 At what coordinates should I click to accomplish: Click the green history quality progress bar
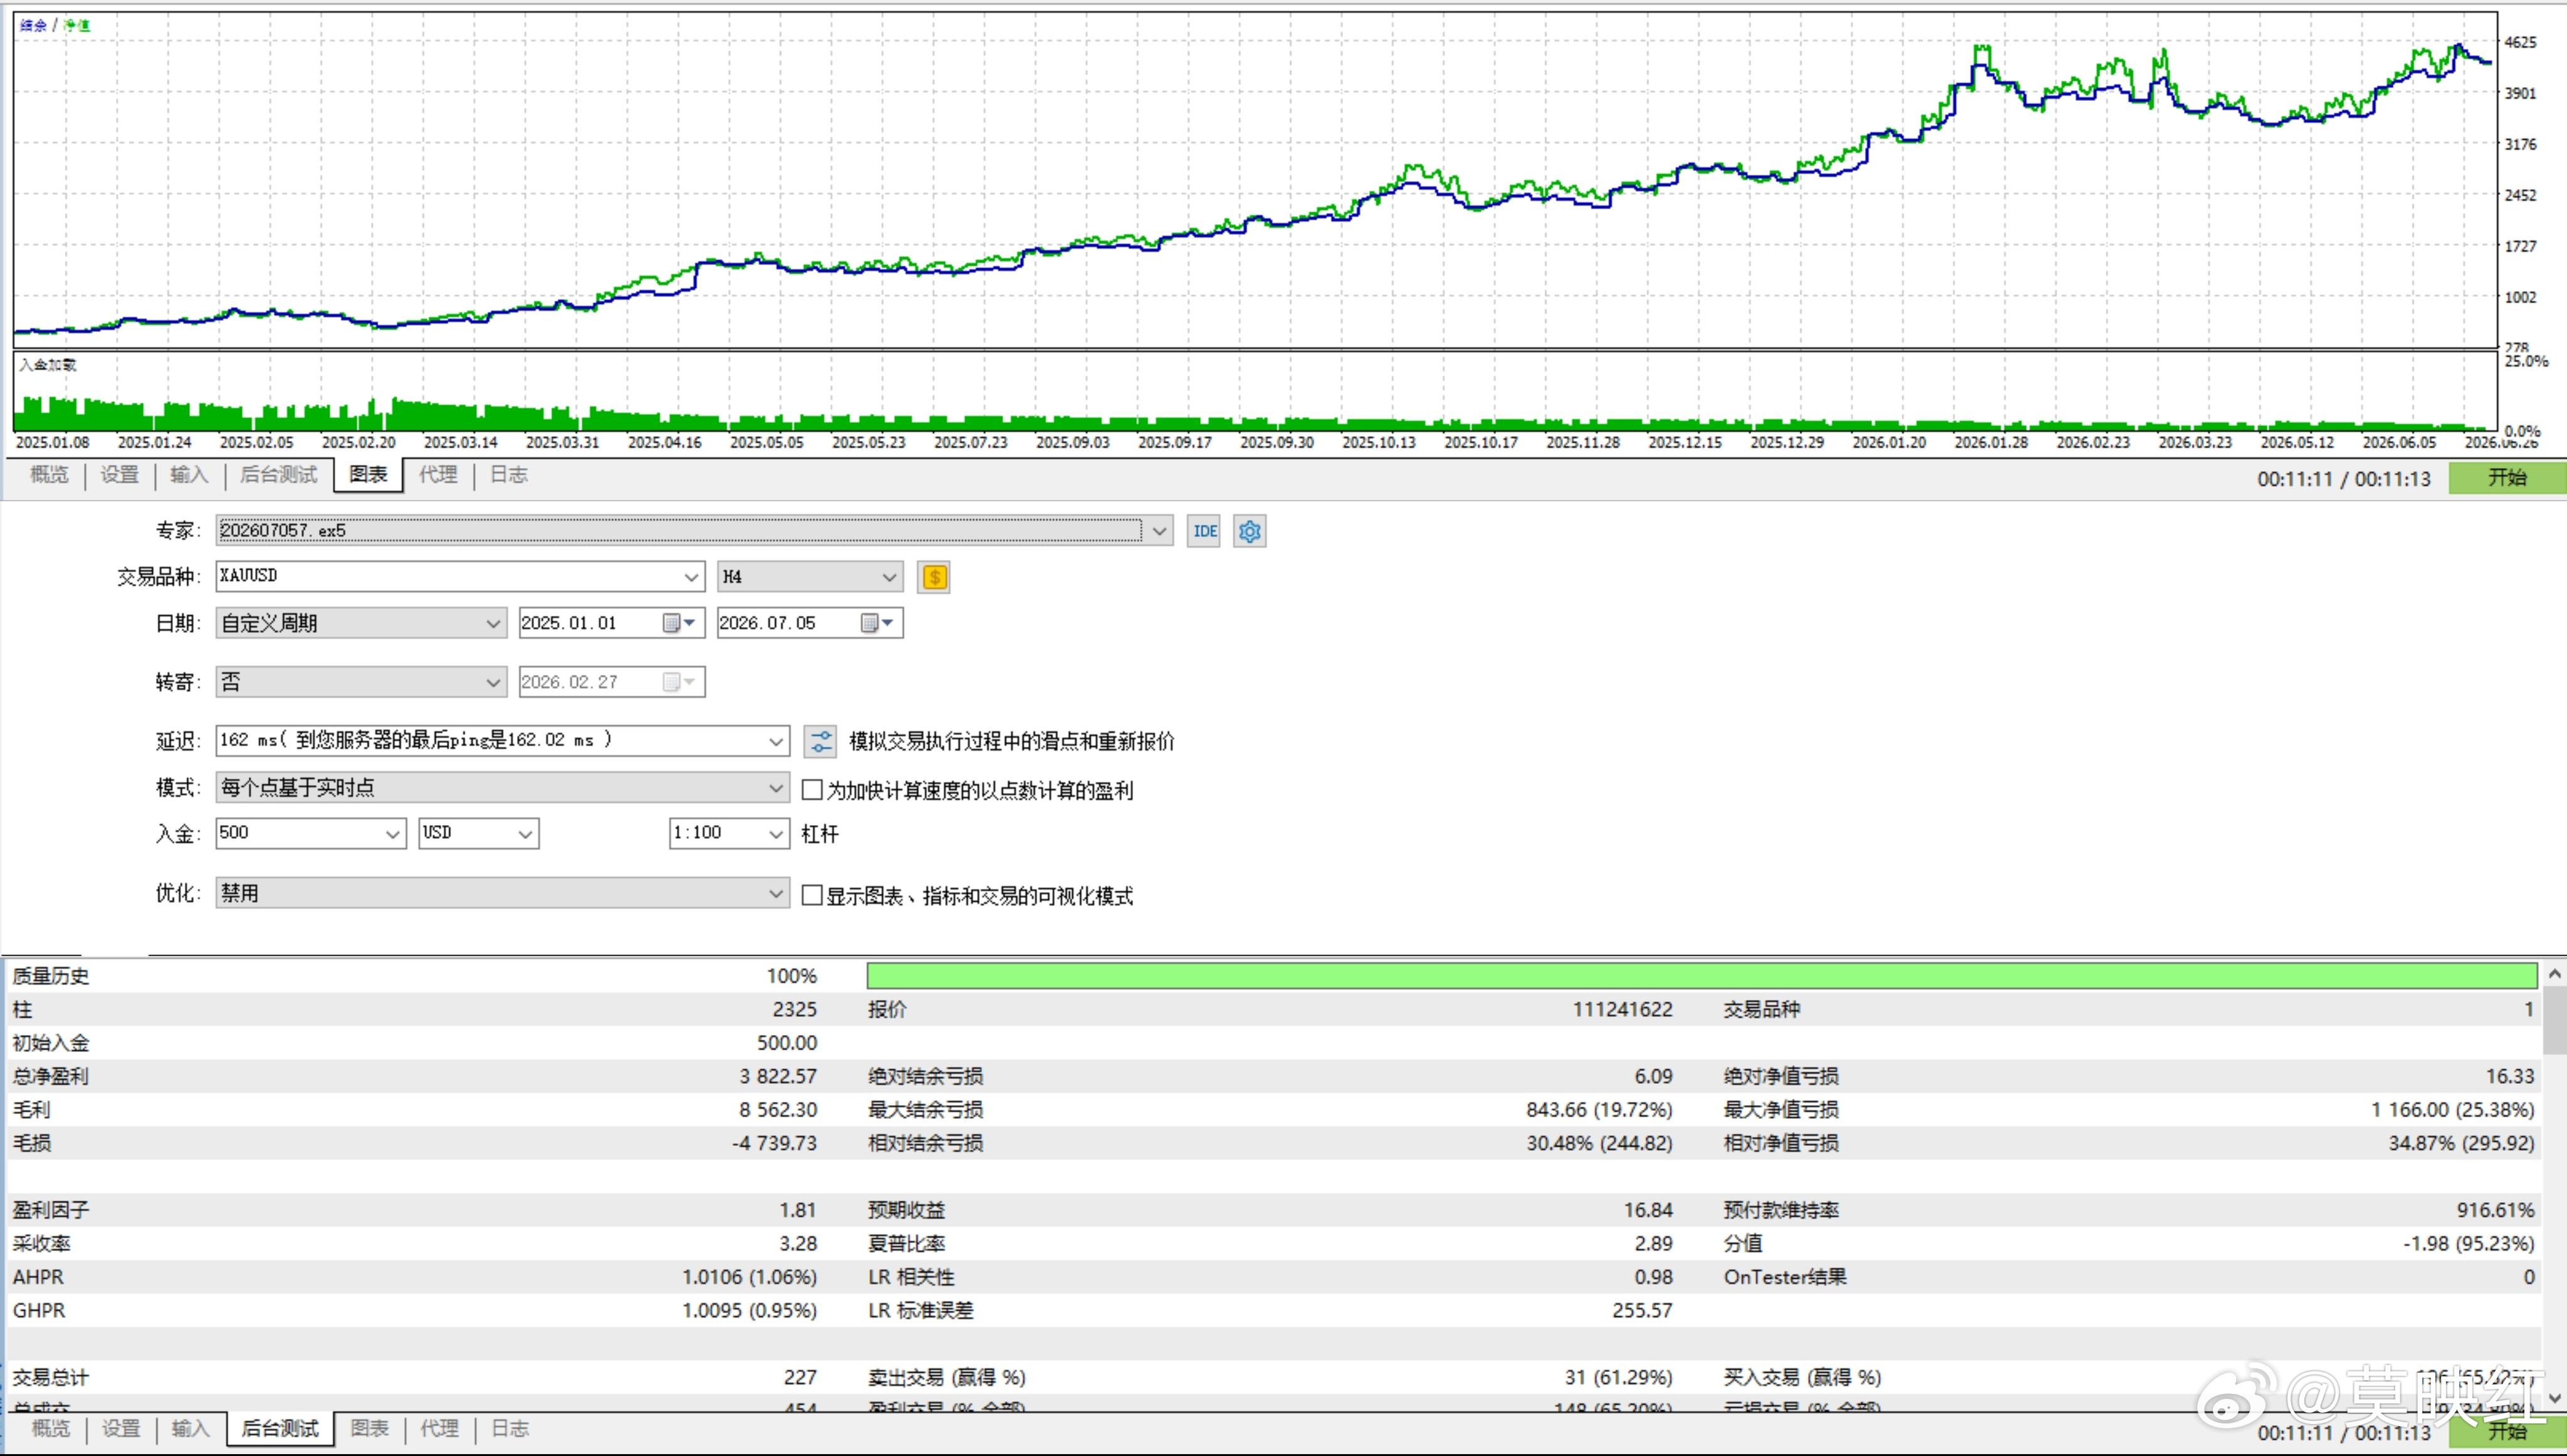pos(1701,976)
